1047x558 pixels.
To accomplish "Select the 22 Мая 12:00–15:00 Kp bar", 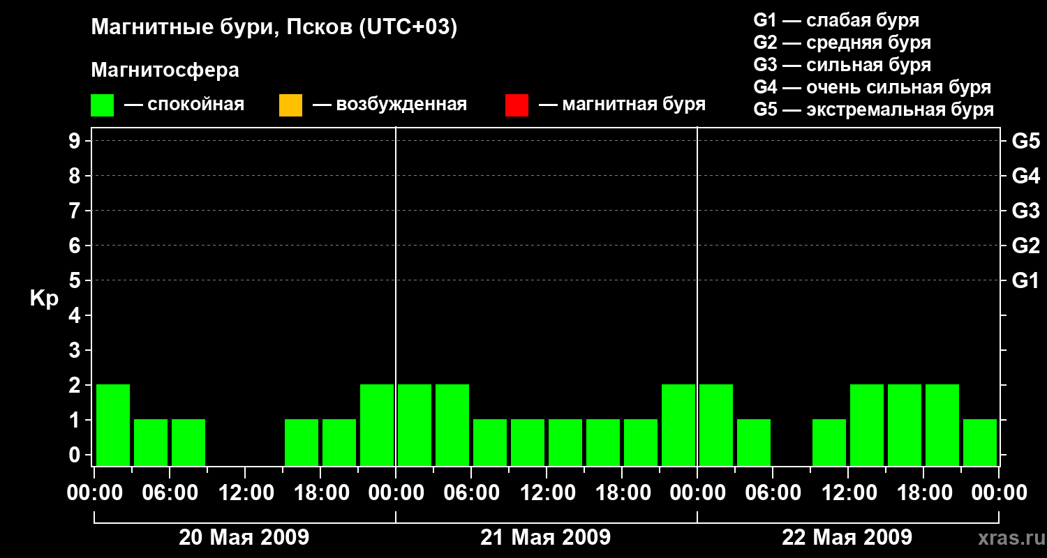I will pyautogui.click(x=867, y=425).
